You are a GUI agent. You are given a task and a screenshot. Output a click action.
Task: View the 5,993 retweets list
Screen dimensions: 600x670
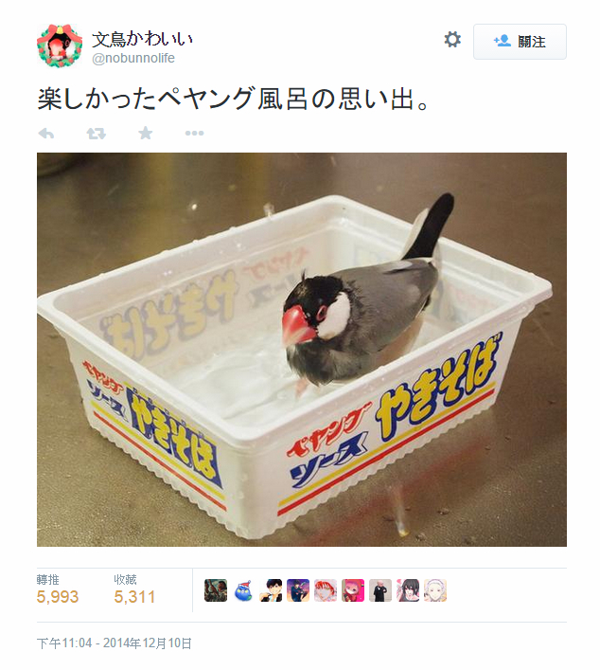(x=58, y=589)
